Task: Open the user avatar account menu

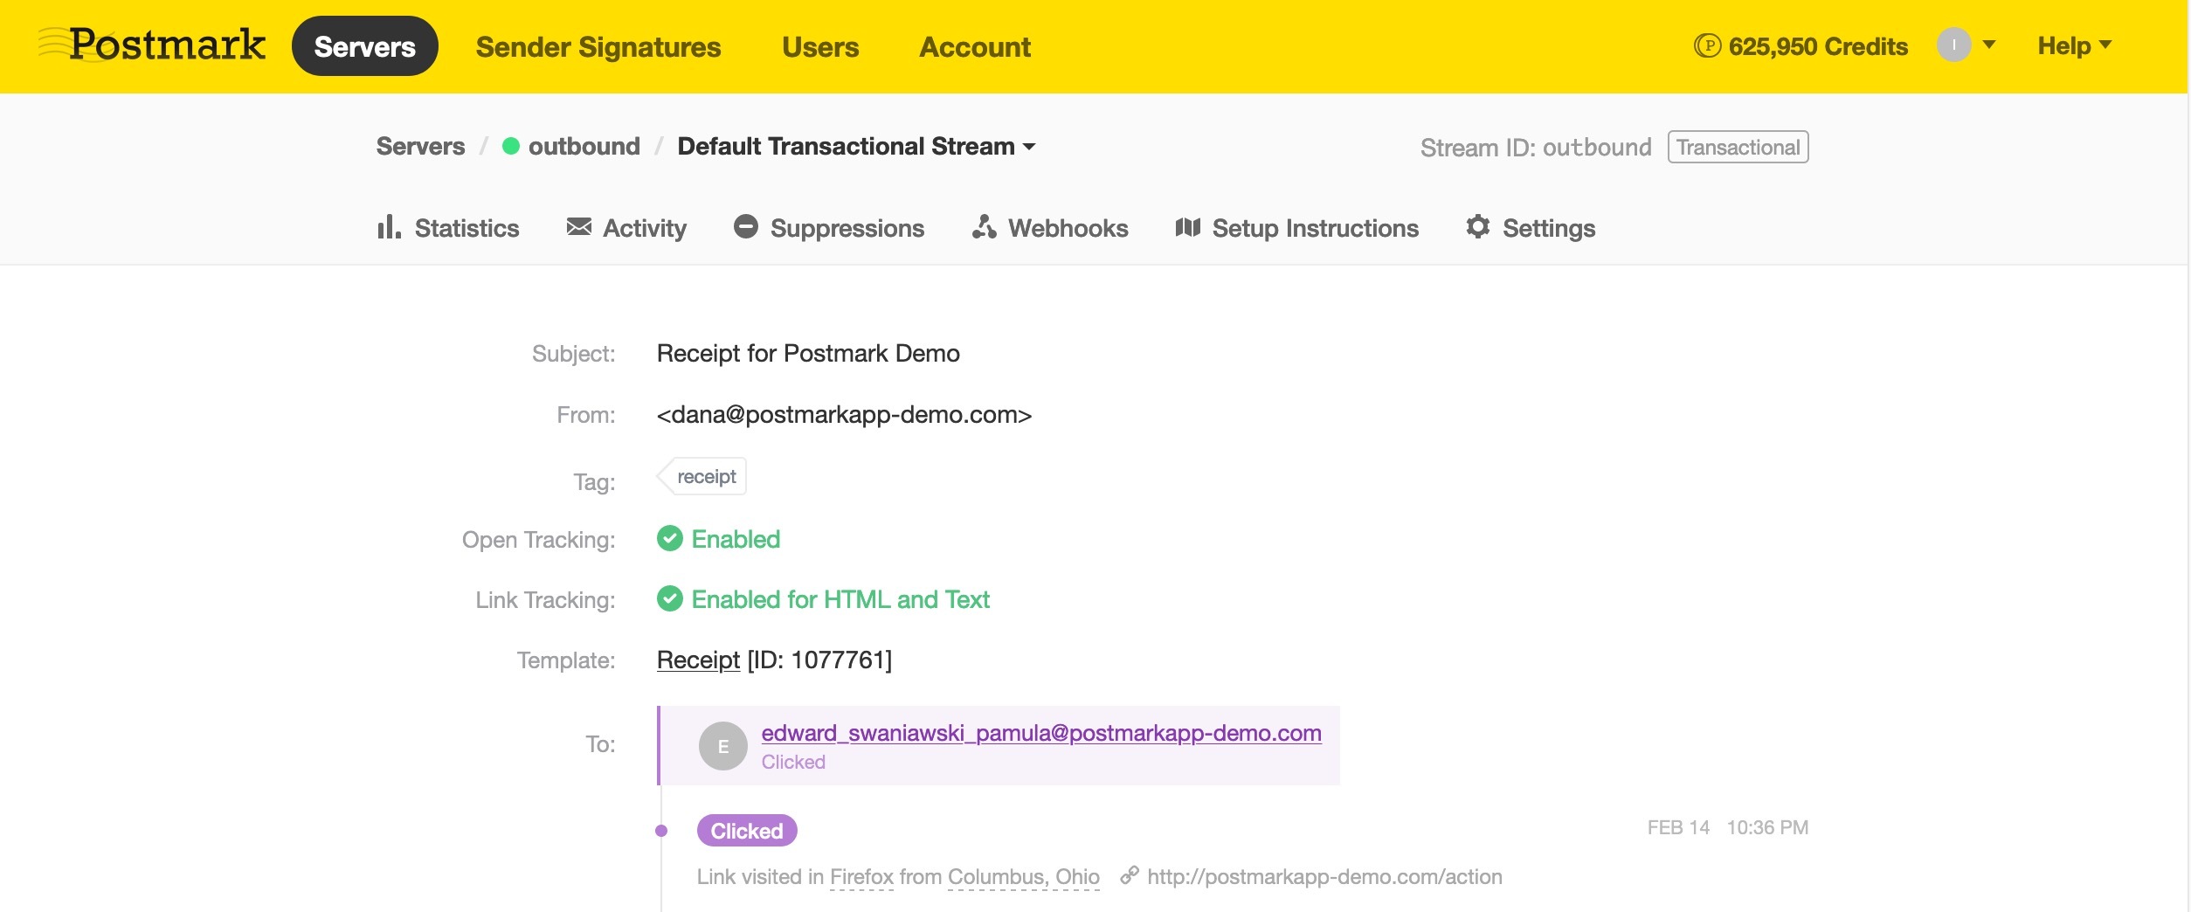Action: pyautogui.click(x=1966, y=45)
